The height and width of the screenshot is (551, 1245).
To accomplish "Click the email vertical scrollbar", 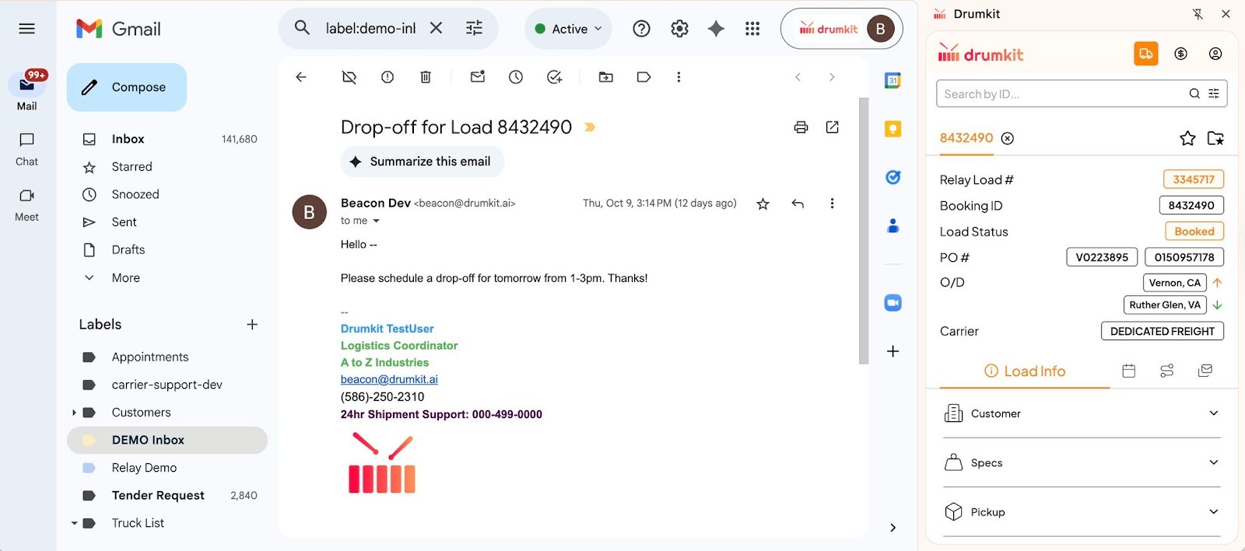I will point(864,230).
